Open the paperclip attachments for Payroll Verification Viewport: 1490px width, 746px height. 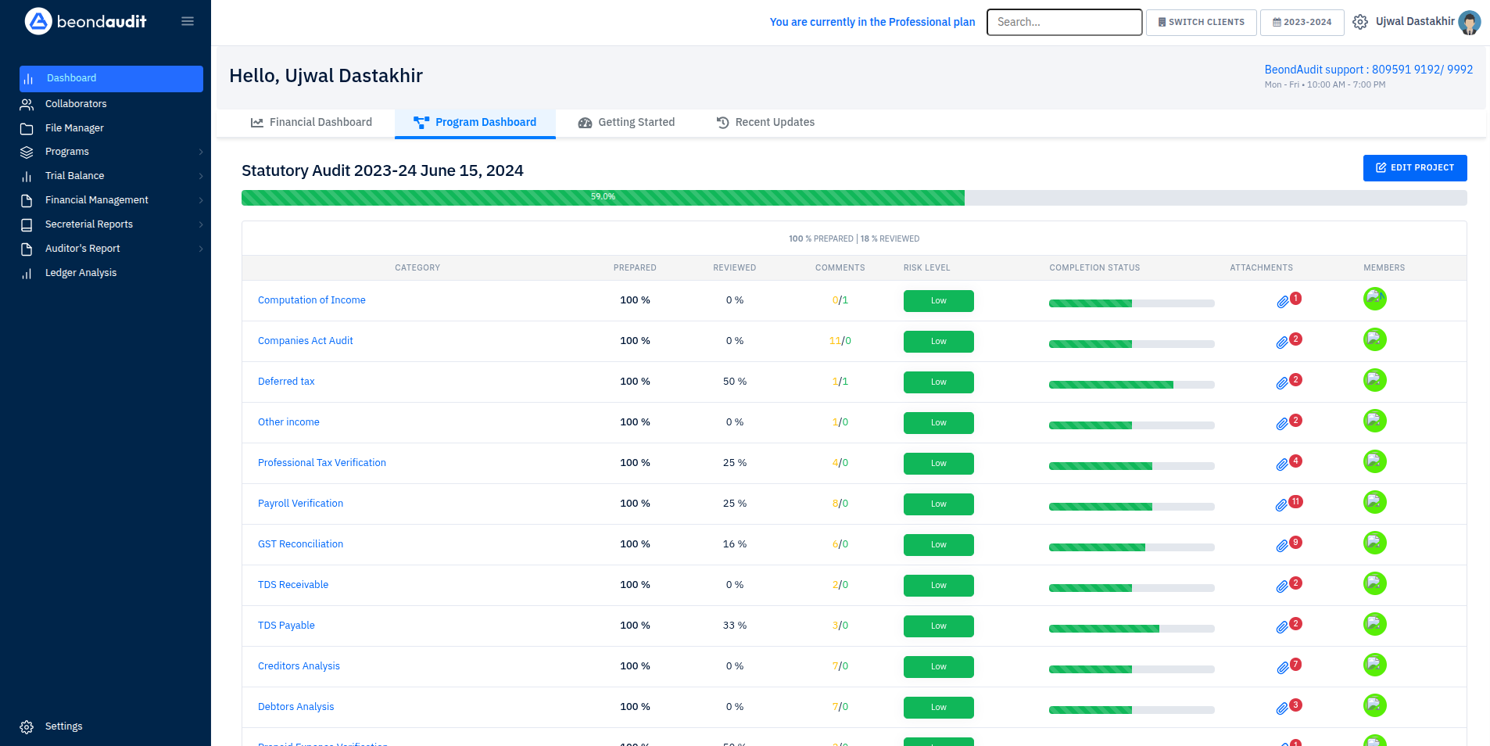coord(1283,504)
